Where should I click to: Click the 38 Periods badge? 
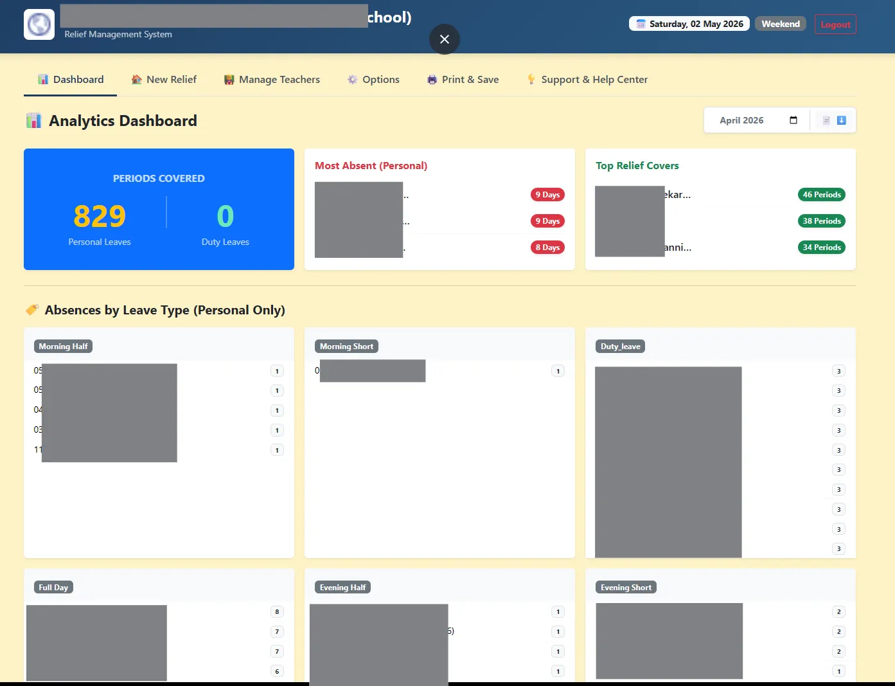pos(822,221)
